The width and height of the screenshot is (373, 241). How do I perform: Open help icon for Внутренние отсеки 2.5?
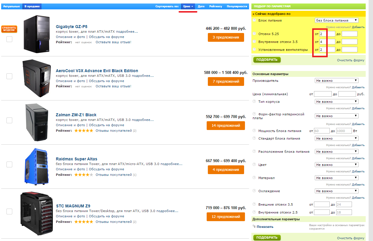point(254,212)
